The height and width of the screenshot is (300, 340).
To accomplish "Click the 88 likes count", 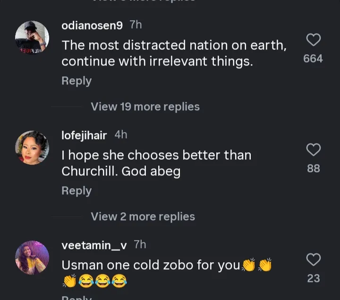I will click(x=314, y=168).
